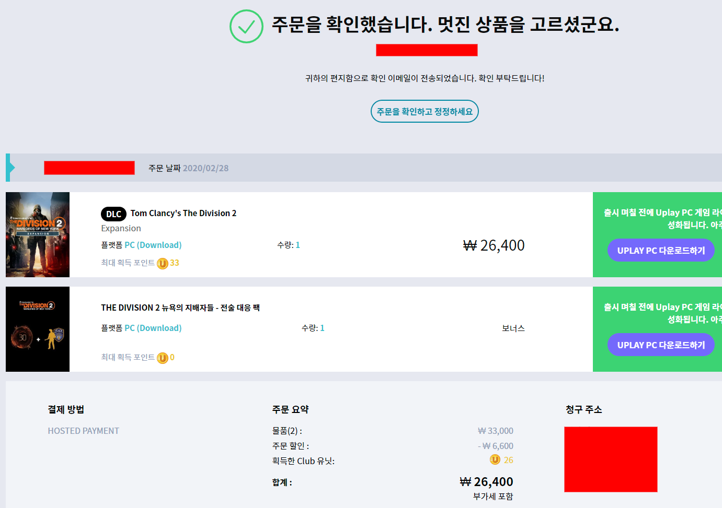Download Division 2 Expansion via UPLAY PC button
The height and width of the screenshot is (508, 722).
[661, 251]
